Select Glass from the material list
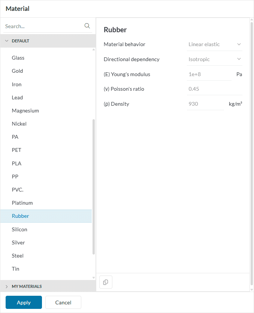The image size is (254, 313). click(x=18, y=58)
